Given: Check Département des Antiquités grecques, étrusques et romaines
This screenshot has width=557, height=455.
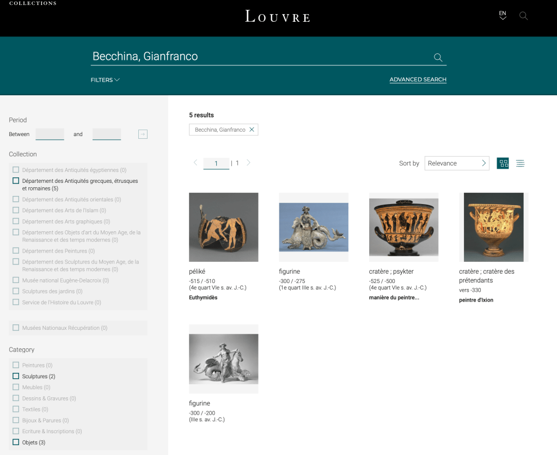Looking at the screenshot, I should [x=16, y=181].
